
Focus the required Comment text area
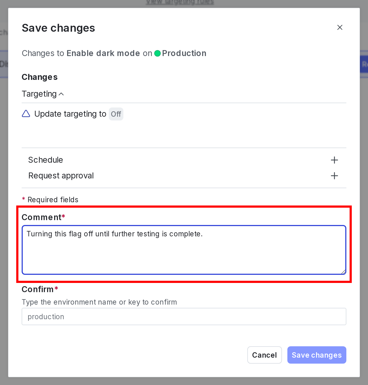(x=184, y=250)
